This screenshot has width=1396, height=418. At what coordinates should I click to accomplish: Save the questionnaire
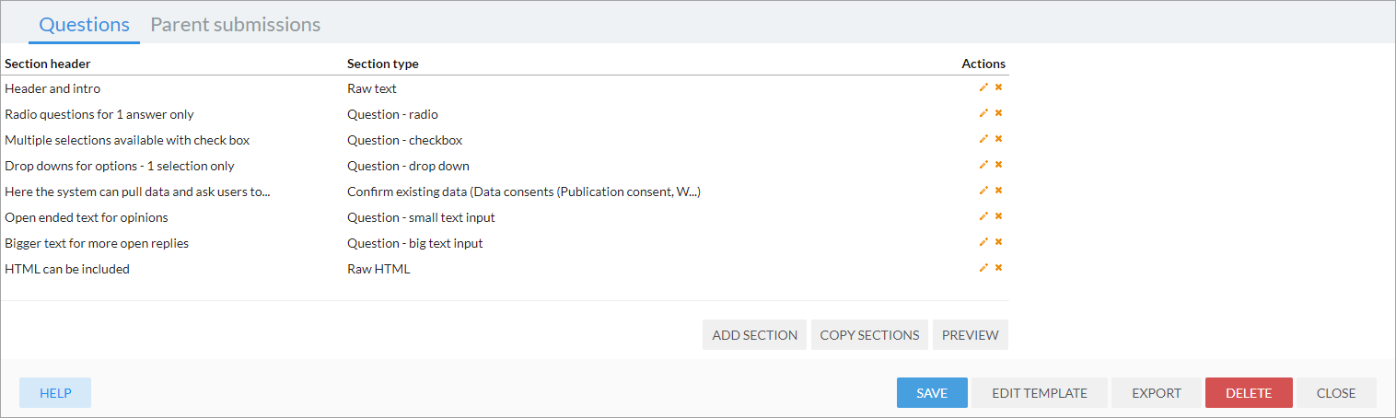click(x=932, y=393)
